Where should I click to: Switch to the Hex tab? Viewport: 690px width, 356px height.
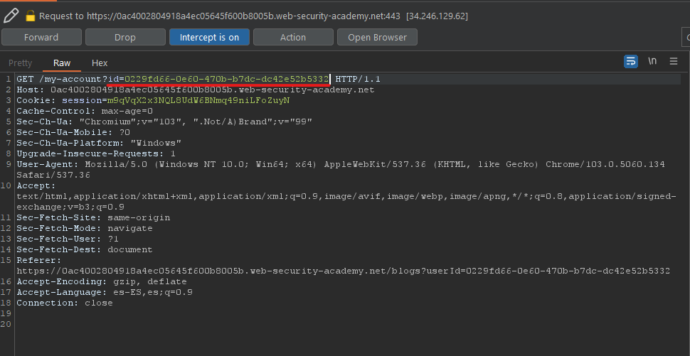(x=100, y=63)
